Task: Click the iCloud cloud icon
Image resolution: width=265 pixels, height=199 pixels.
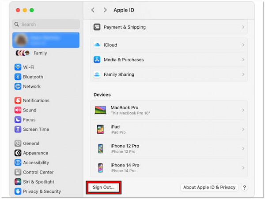Action: [97, 45]
